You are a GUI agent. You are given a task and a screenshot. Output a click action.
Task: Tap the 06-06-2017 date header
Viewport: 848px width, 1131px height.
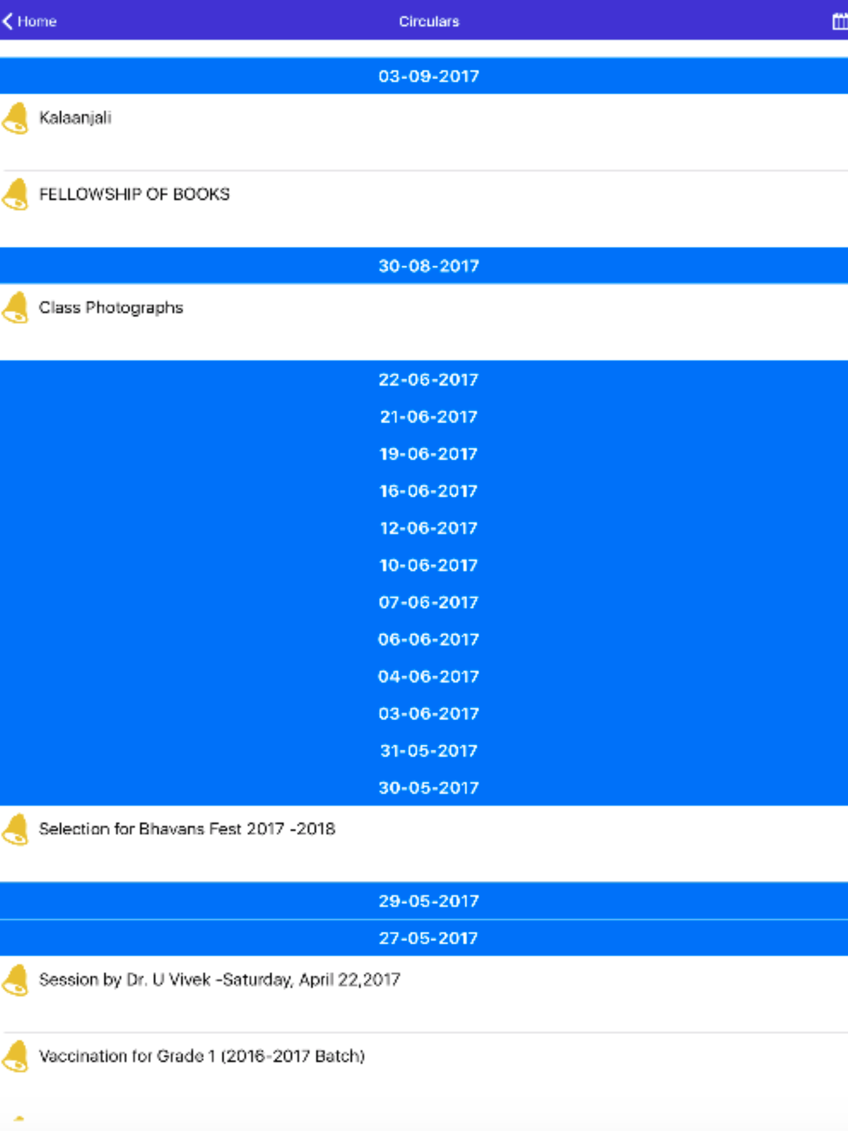coord(424,639)
